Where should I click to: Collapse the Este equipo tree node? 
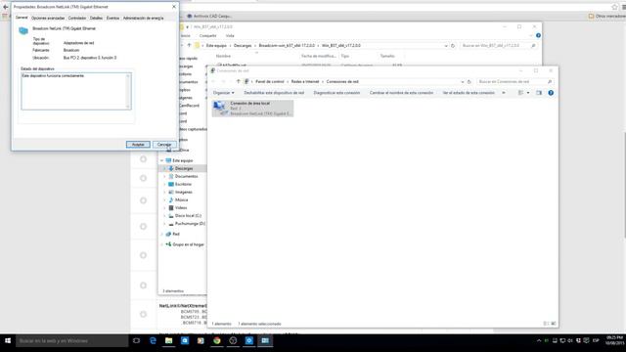click(x=162, y=160)
